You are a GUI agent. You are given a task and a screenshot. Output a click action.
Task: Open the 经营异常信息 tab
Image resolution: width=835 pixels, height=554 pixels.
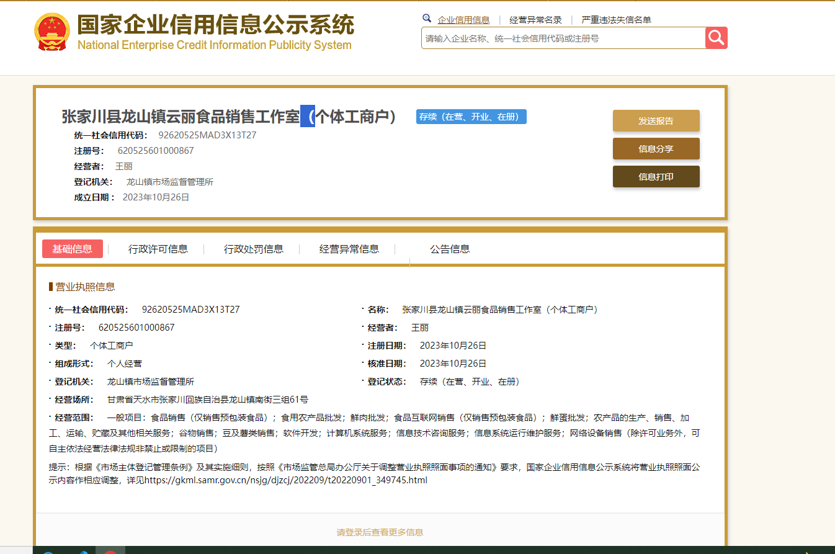349,249
